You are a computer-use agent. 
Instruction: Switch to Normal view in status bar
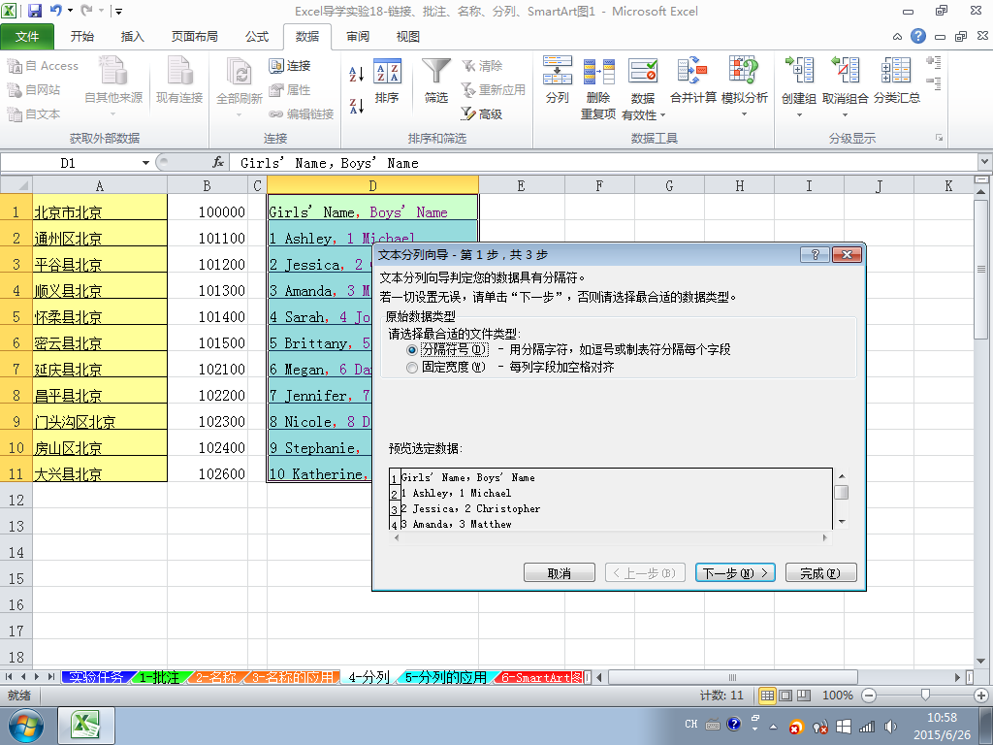coord(767,696)
